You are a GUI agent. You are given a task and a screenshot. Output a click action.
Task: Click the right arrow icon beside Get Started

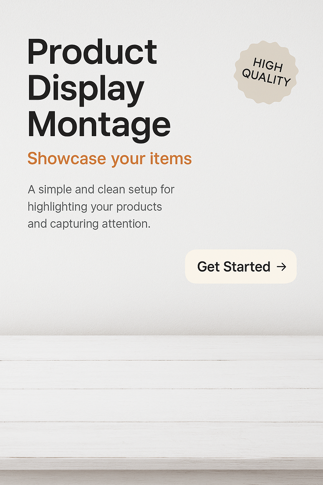point(281,267)
